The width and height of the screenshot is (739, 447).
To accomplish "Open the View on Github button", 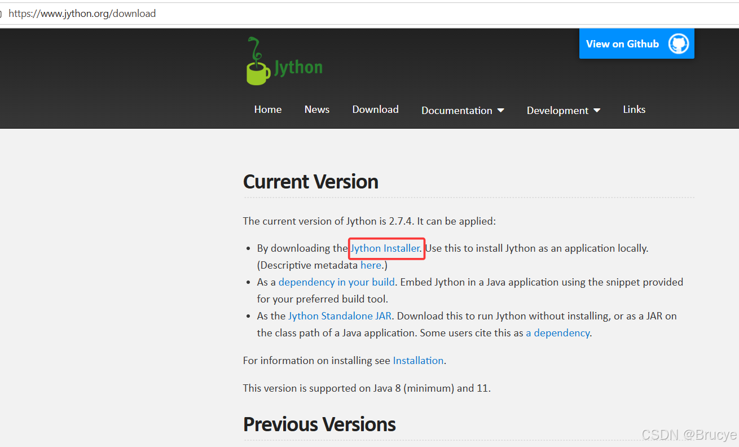I will tap(636, 43).
